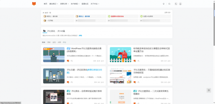Click comment icon on 给导航菜单添加自定义徽章 card
The width and height of the screenshot is (215, 104).
point(162,61)
